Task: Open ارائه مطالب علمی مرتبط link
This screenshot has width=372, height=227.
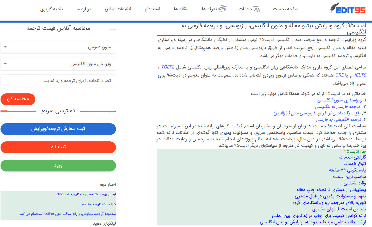Action: (313, 222)
